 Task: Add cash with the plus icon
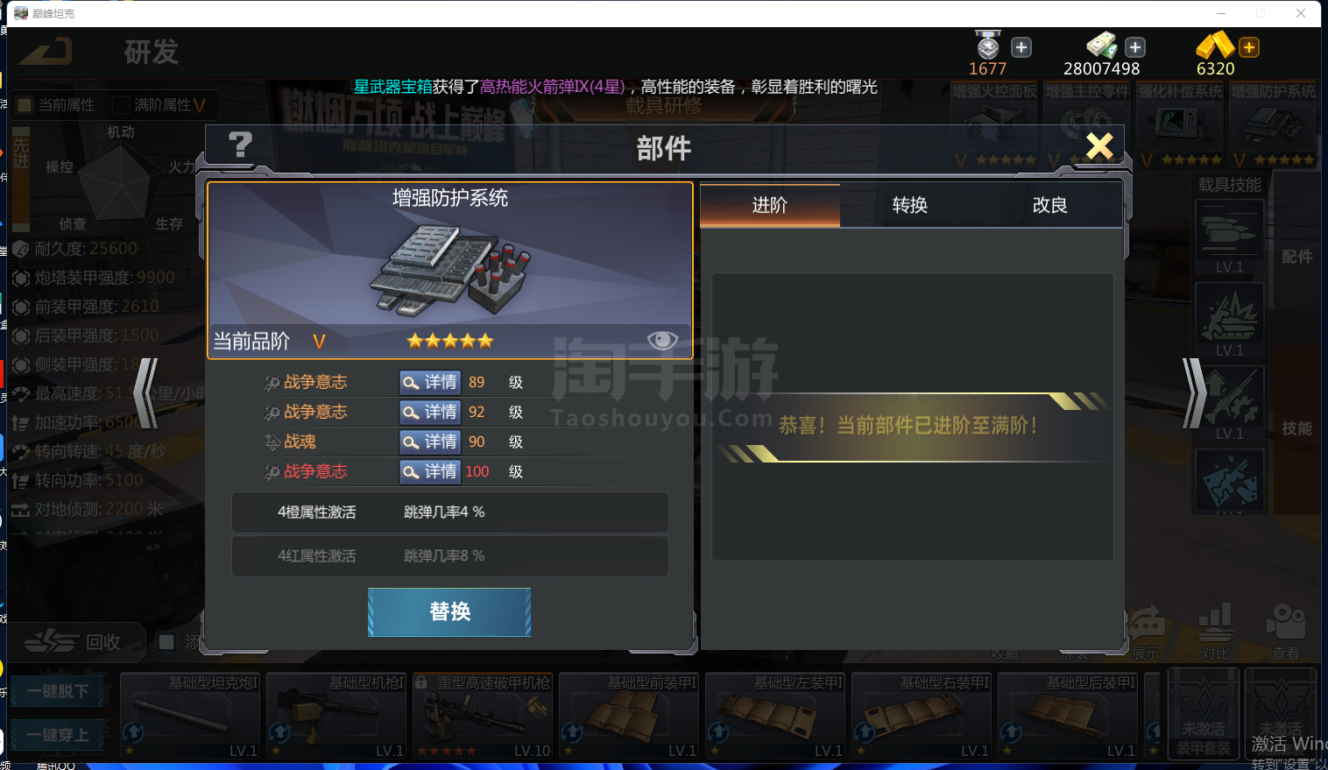(x=1135, y=47)
